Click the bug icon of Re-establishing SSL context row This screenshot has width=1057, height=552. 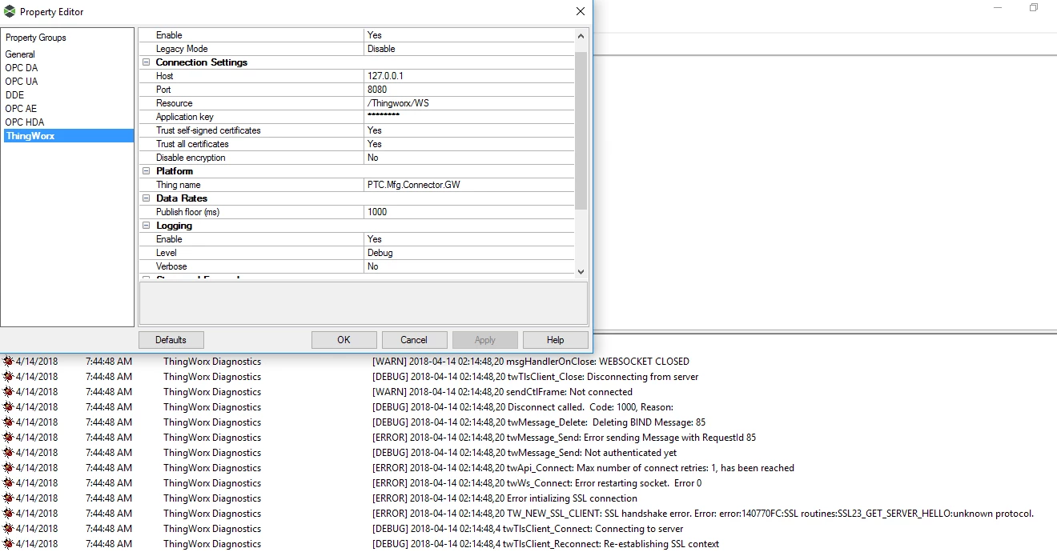tap(8, 544)
